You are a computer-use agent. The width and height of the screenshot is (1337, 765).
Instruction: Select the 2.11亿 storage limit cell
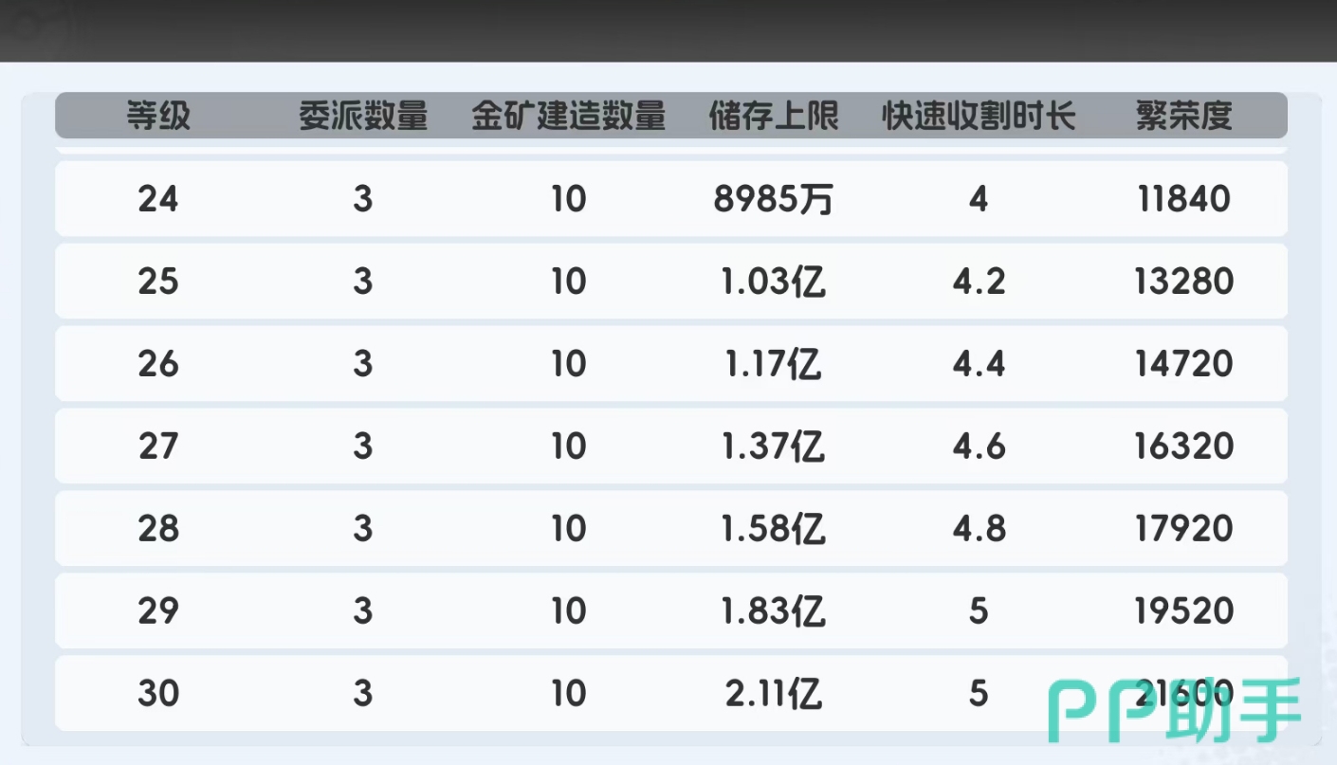774,694
